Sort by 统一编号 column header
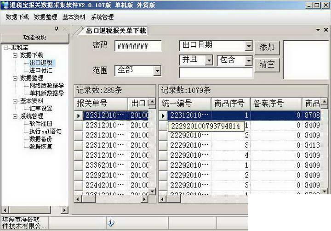The width and height of the screenshot is (331, 231). click(185, 104)
